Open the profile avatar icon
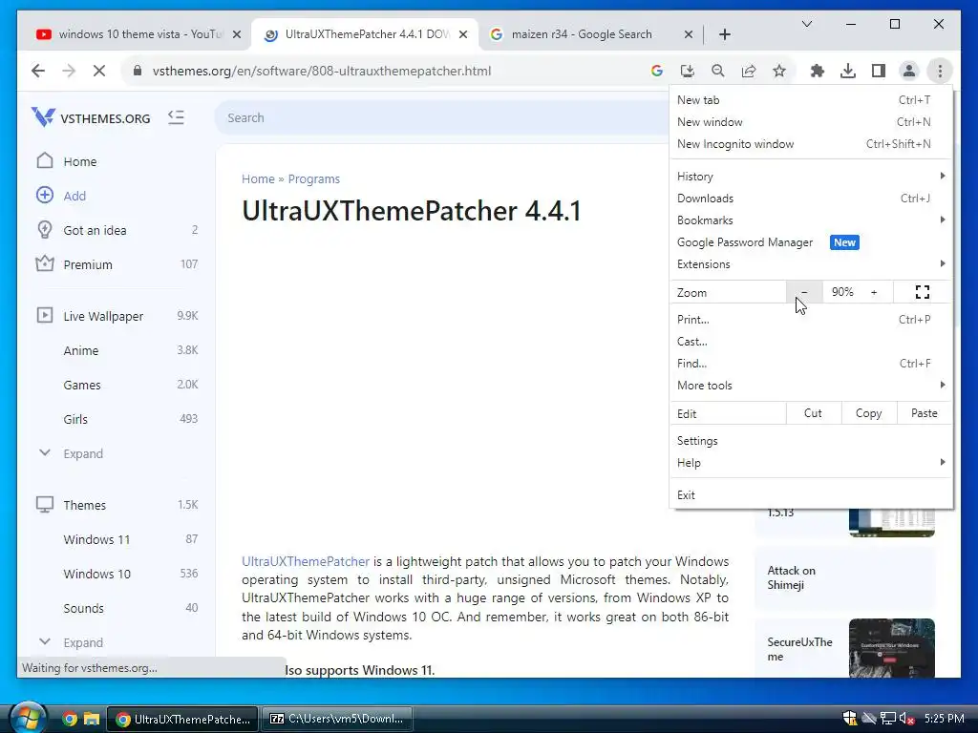 coord(909,71)
